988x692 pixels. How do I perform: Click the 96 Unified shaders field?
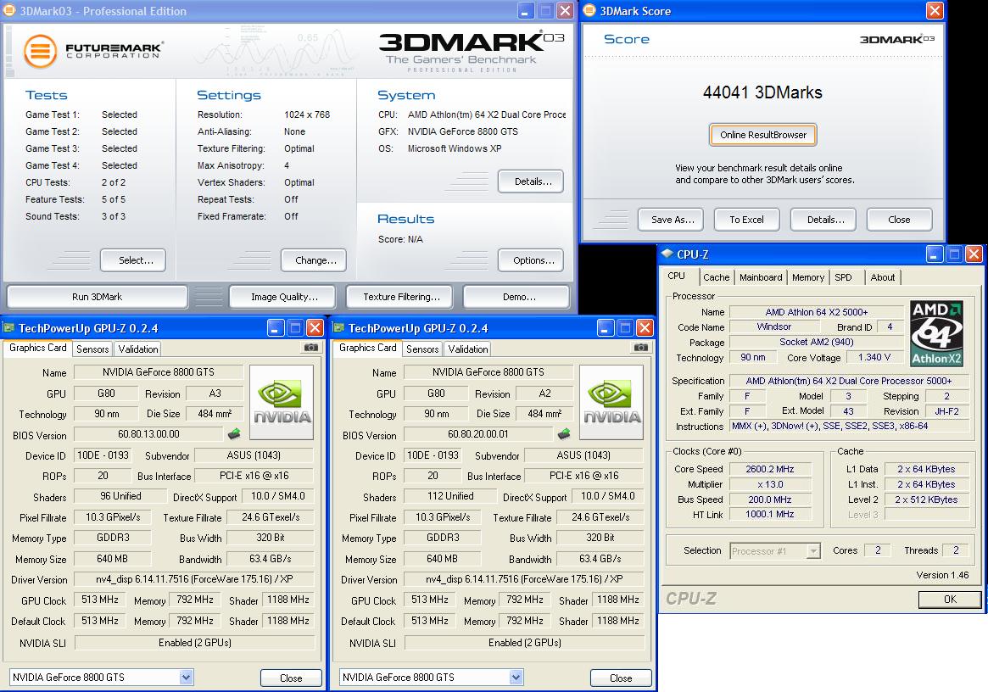point(121,497)
